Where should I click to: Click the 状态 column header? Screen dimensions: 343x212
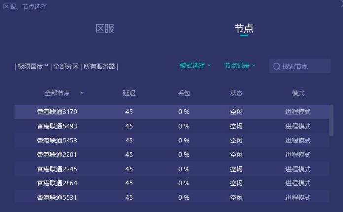[x=236, y=93]
